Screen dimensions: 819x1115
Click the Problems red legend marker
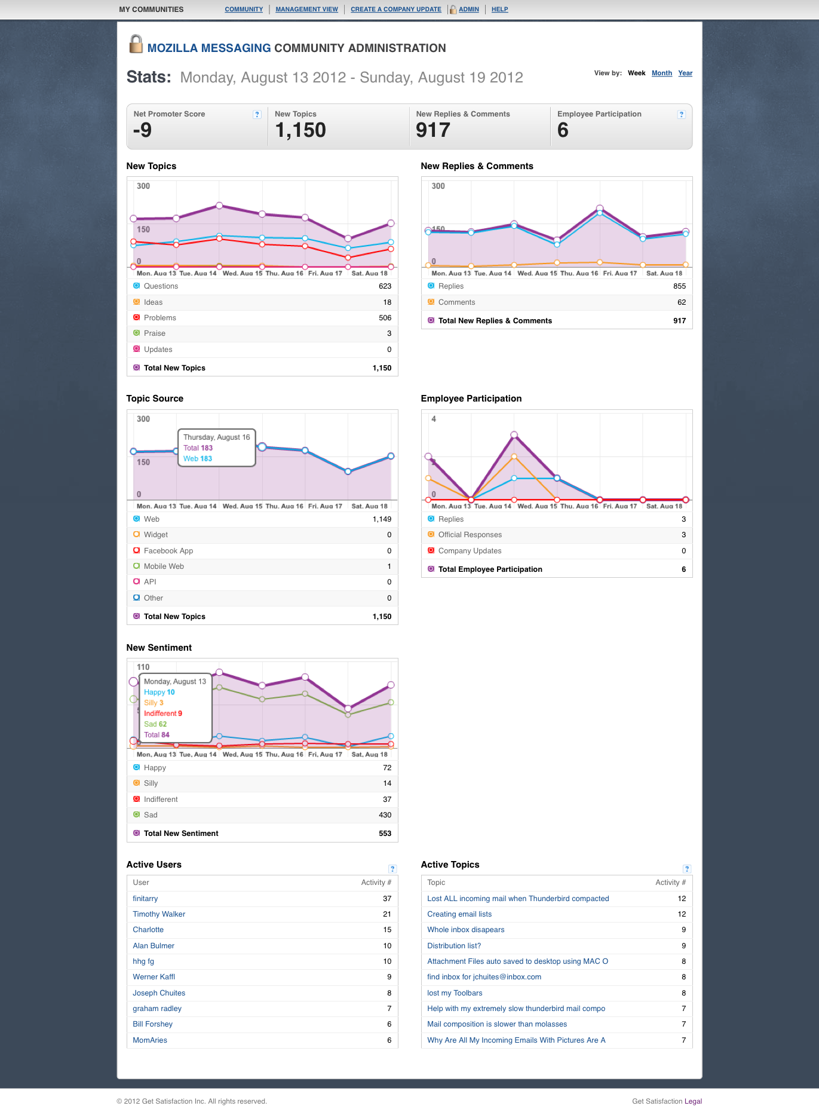136,317
